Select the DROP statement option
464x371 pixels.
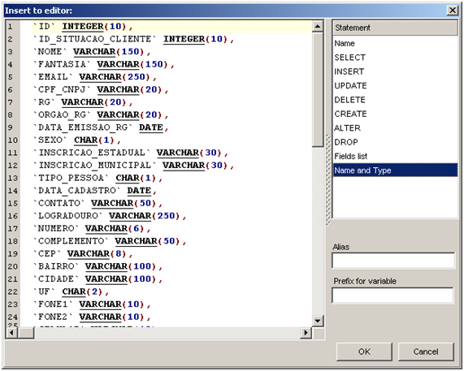pyautogui.click(x=396, y=142)
